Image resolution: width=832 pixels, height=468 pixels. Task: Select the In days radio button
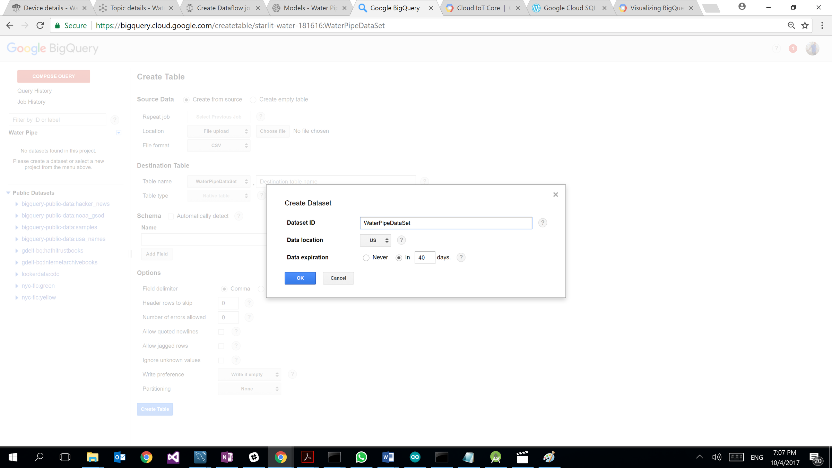[x=399, y=258]
